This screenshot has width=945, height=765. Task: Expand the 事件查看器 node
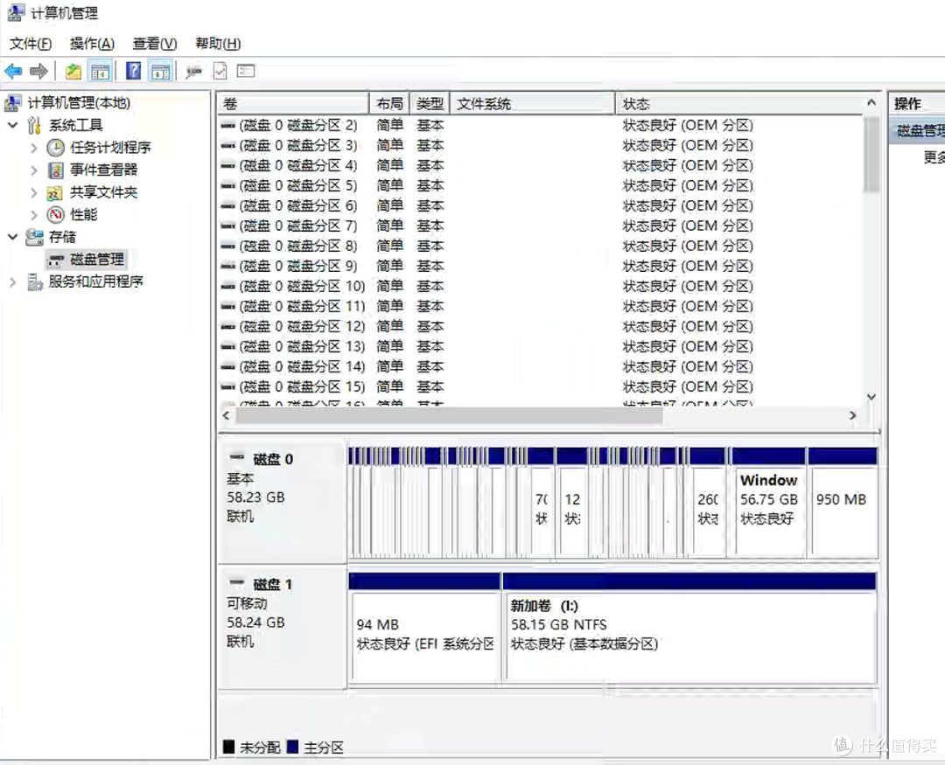coord(34,170)
